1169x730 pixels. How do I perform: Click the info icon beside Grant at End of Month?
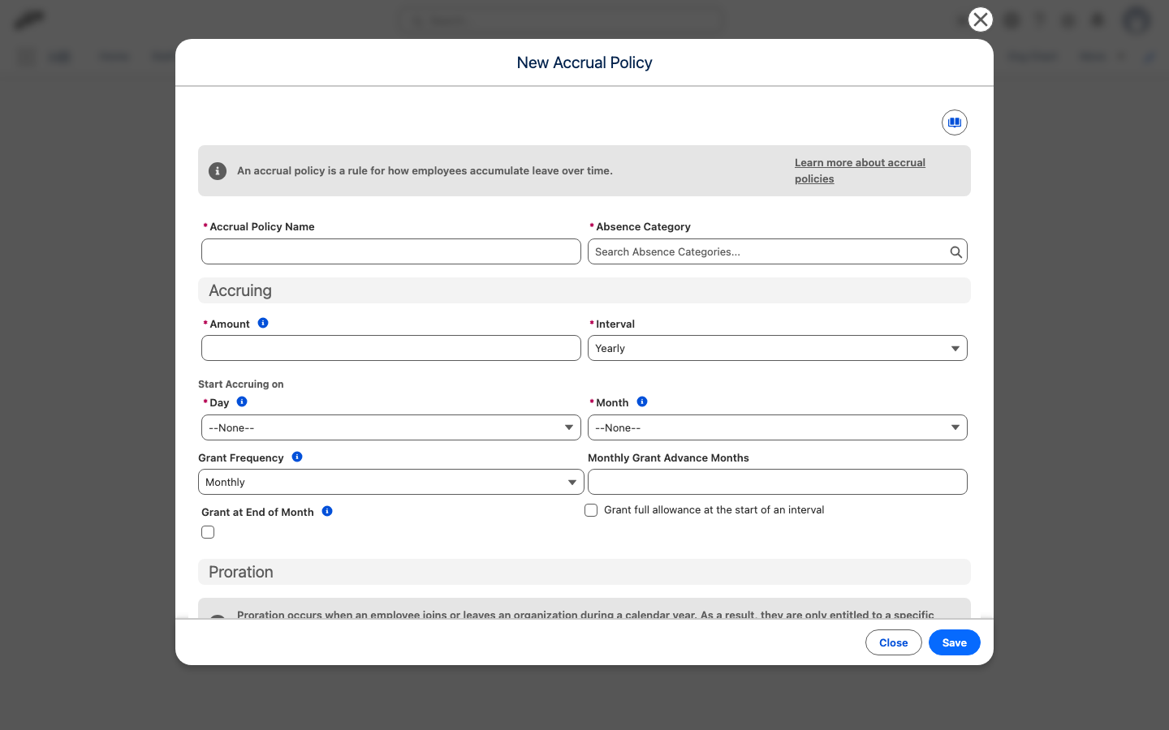point(327,511)
